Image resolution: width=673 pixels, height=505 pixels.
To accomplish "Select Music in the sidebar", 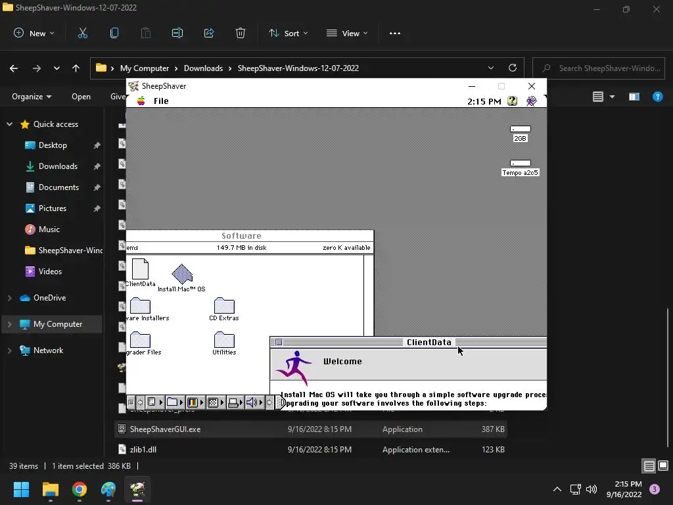I will coord(49,229).
